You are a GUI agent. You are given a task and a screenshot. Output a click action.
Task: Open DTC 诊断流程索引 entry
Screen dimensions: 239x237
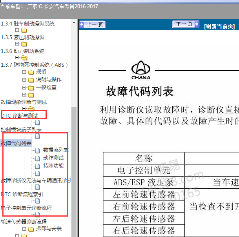[x=22, y=194]
